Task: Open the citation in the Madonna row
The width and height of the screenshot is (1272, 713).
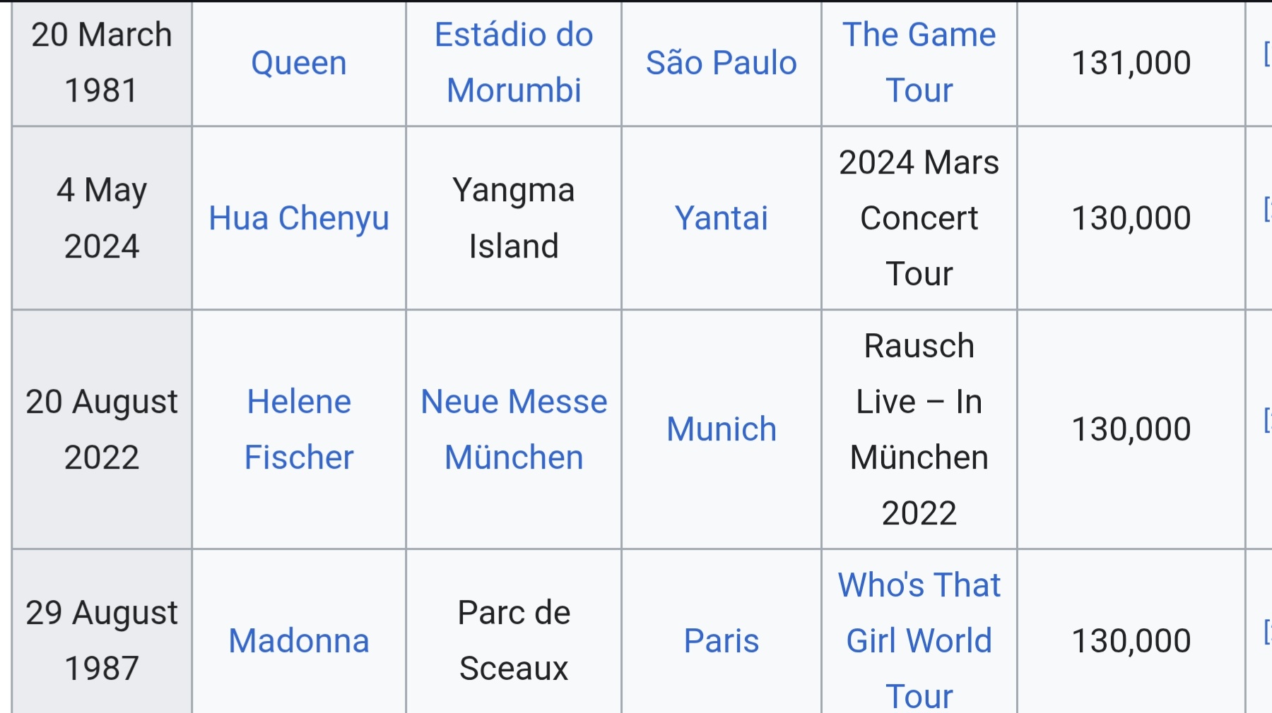Action: [x=1267, y=633]
